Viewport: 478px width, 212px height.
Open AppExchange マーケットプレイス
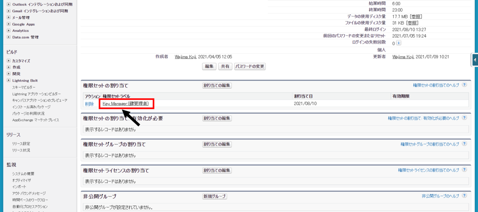tap(35, 120)
